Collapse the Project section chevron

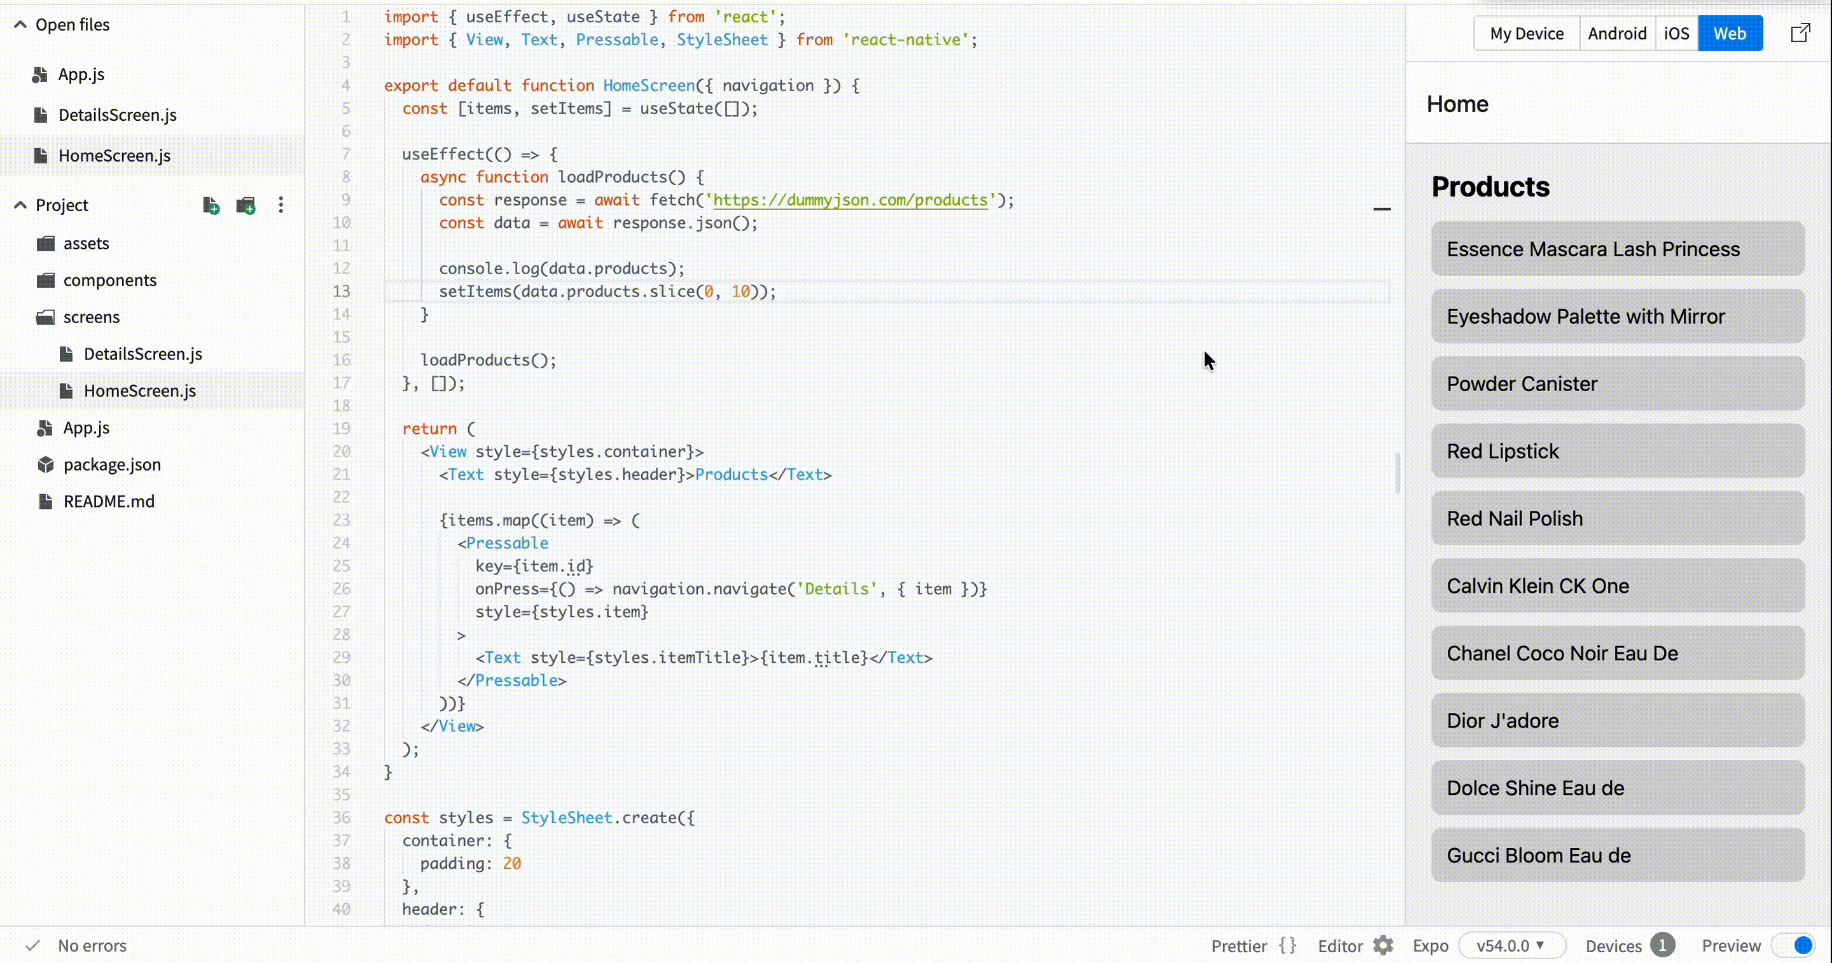pos(20,205)
